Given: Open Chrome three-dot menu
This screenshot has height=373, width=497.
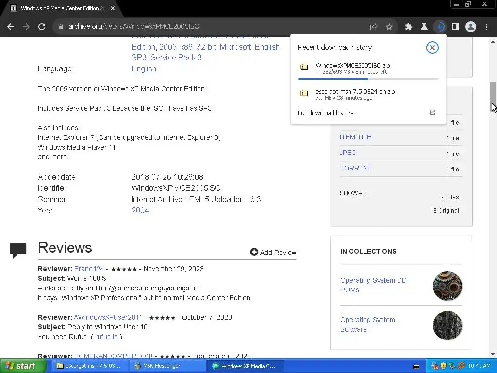Looking at the screenshot, I should point(486,27).
